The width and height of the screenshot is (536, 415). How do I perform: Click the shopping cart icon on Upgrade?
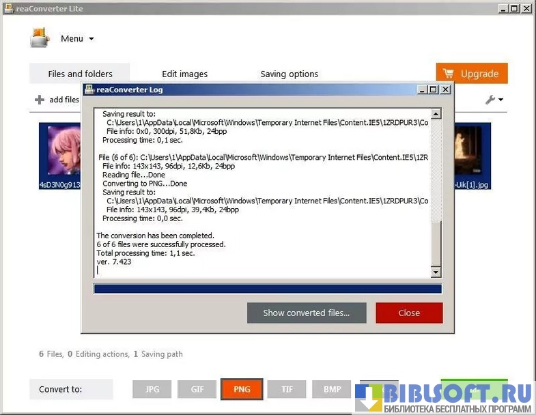pos(449,74)
